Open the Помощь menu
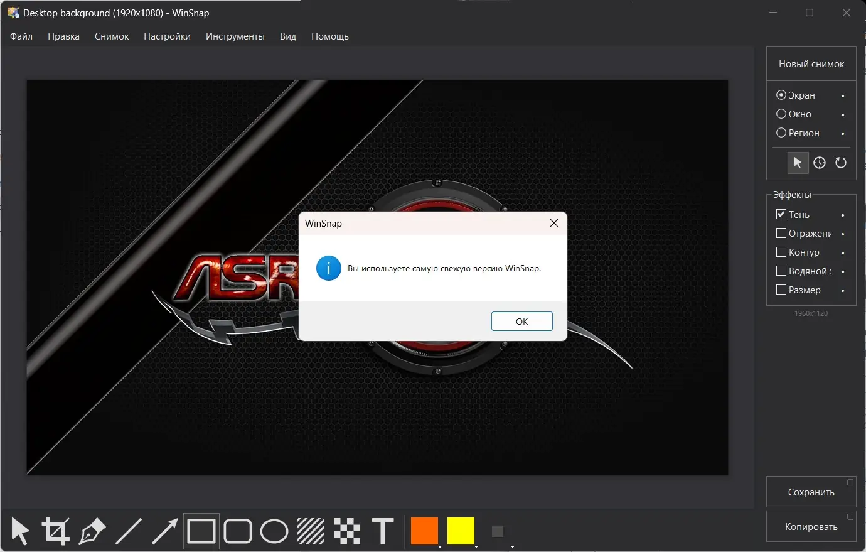This screenshot has width=866, height=552. pyautogui.click(x=330, y=36)
